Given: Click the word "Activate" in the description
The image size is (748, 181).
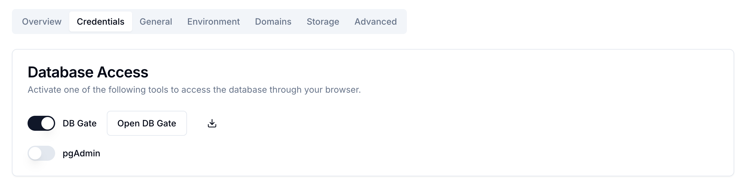Looking at the screenshot, I should click(x=44, y=90).
